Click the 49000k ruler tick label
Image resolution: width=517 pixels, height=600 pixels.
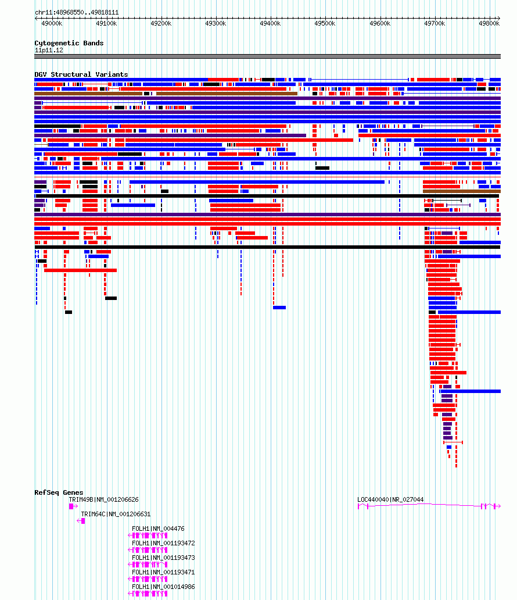pos(52,23)
